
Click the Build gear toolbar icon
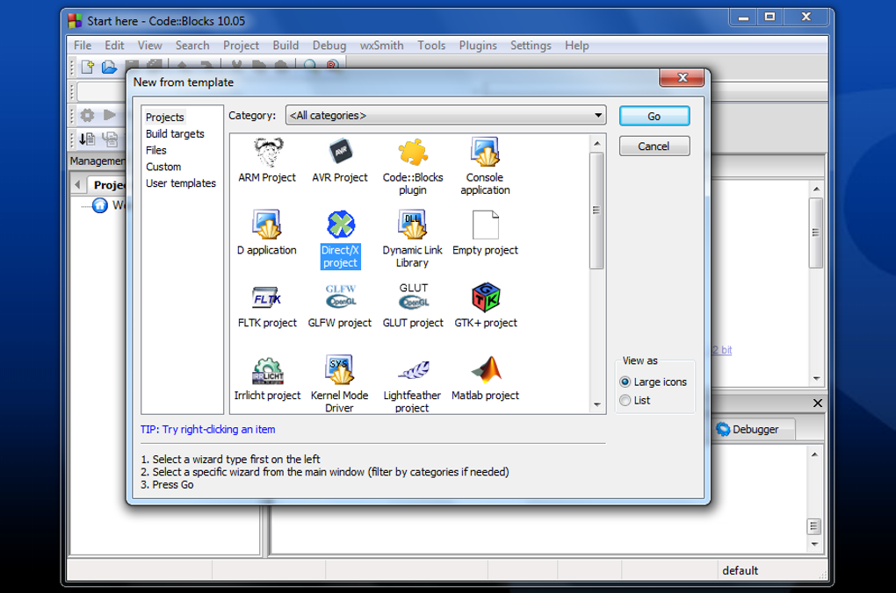pos(87,115)
